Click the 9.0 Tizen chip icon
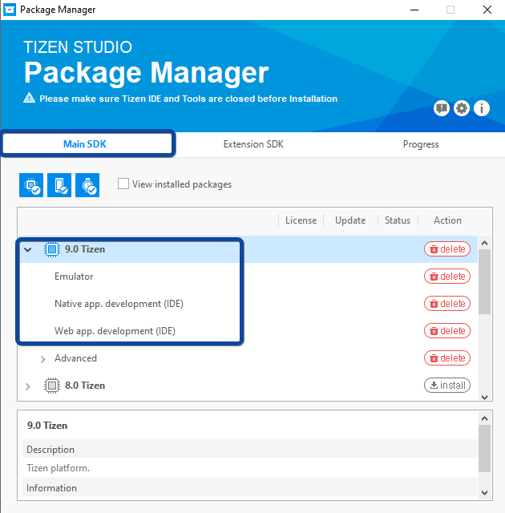Screen dimensions: 505x513 [x=52, y=249]
